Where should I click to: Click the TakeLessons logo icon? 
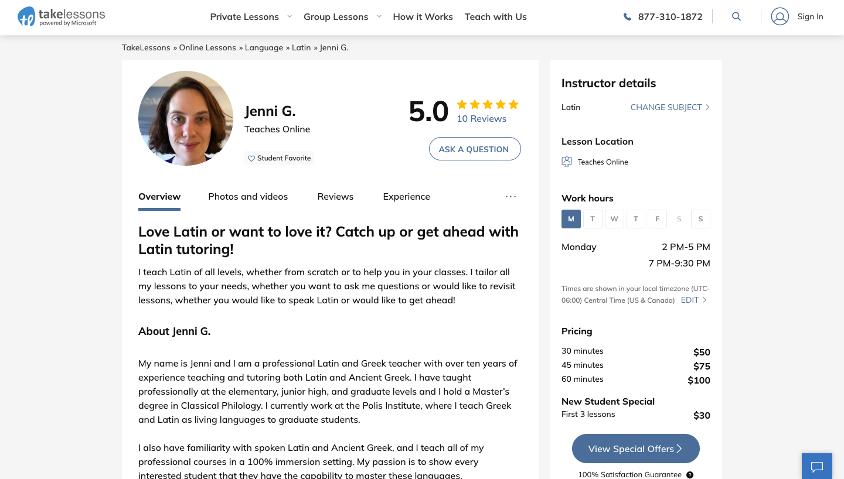click(x=27, y=17)
